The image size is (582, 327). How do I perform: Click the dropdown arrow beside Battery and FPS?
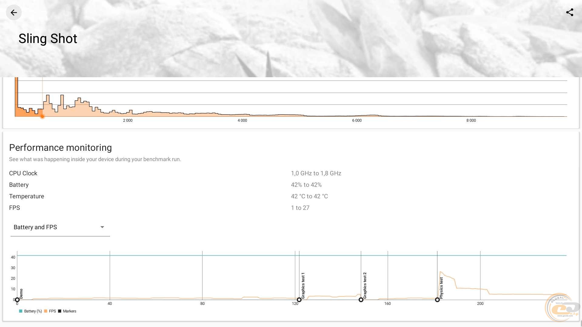[102, 227]
